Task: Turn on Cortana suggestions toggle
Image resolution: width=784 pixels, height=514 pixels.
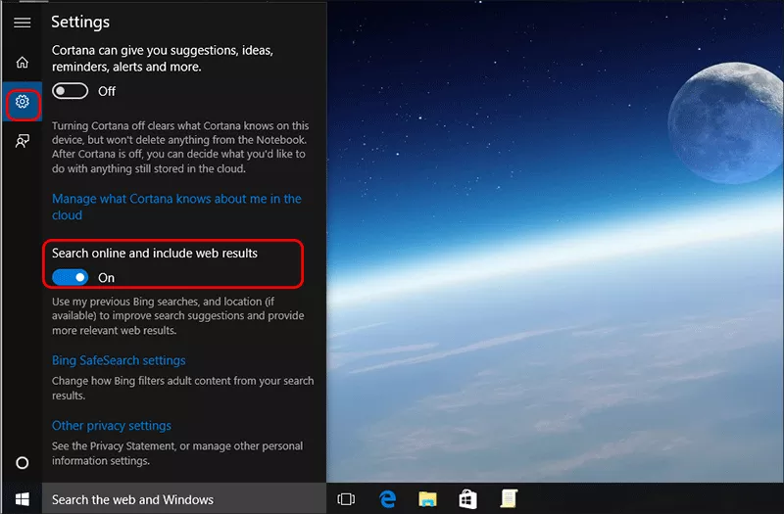Action: point(70,91)
